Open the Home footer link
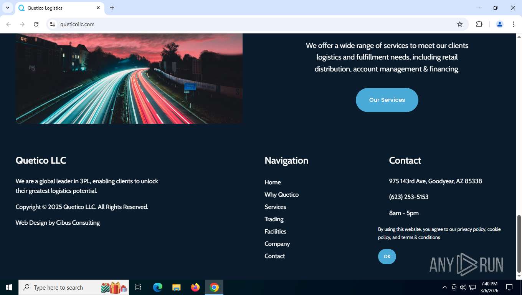 point(273,182)
